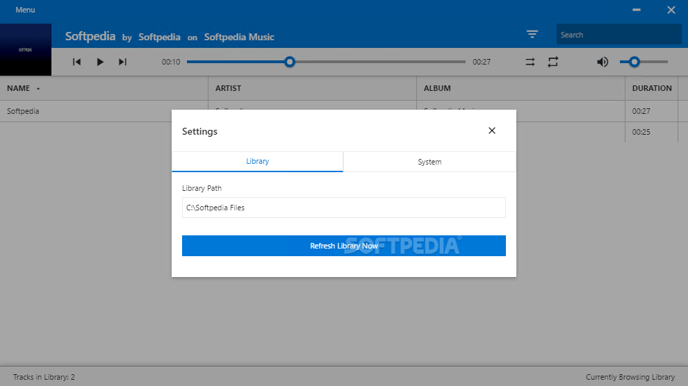Open the Menu in title bar

(x=25, y=10)
